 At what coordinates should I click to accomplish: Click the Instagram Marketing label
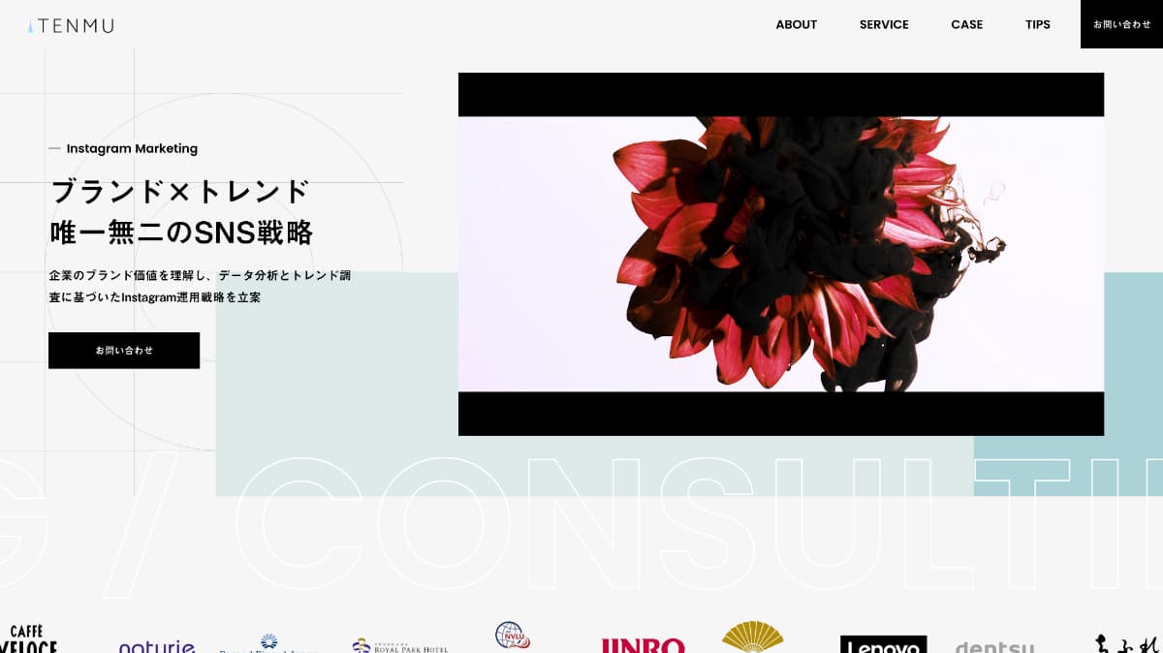tap(132, 148)
